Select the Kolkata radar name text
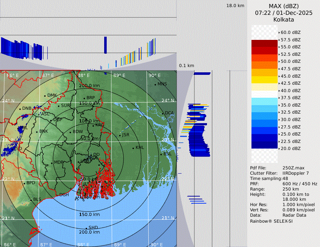The width and height of the screenshot is (320, 247). coord(284,19)
